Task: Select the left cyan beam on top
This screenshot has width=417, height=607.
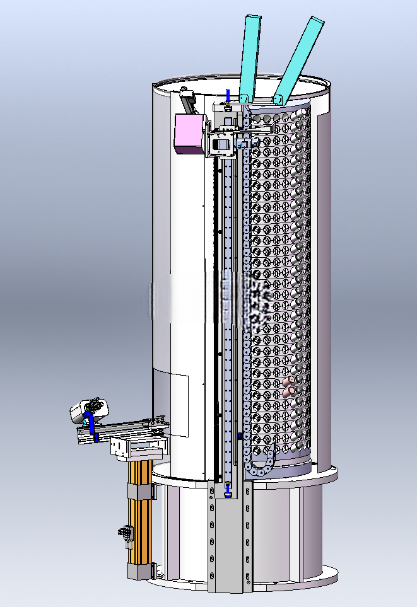Action: point(250,58)
